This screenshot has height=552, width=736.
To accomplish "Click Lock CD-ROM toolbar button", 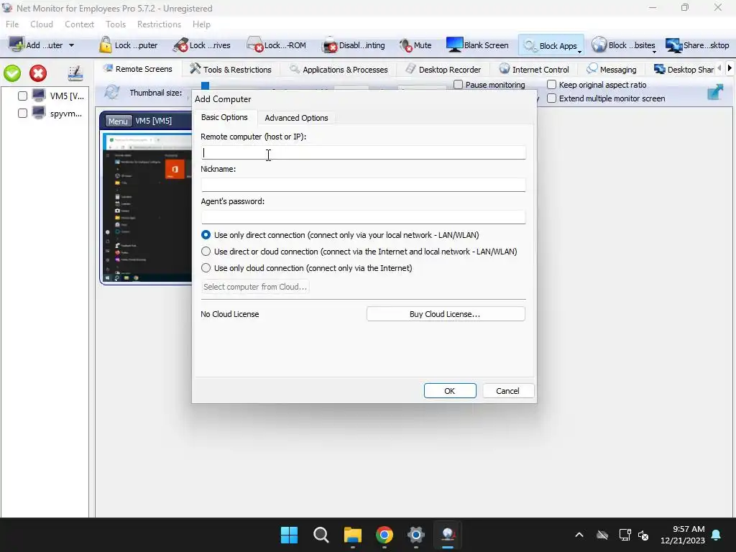I will click(276, 45).
